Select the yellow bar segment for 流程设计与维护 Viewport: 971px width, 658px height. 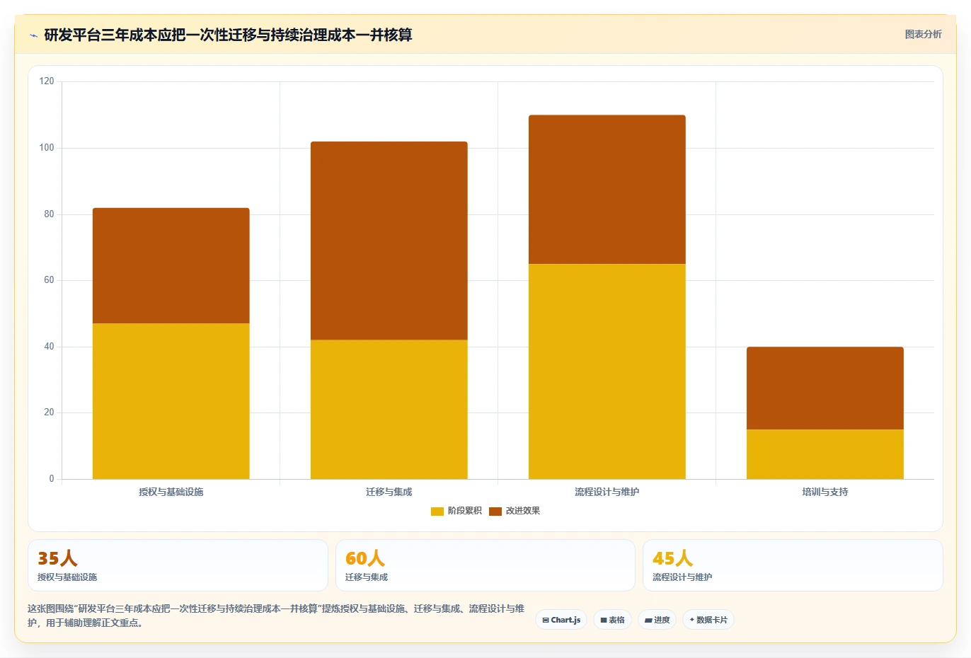[x=607, y=371]
